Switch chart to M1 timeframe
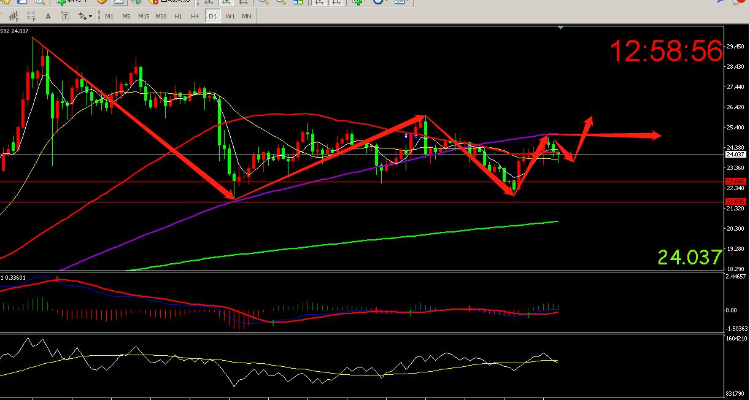This screenshot has height=400, width=750. click(109, 16)
